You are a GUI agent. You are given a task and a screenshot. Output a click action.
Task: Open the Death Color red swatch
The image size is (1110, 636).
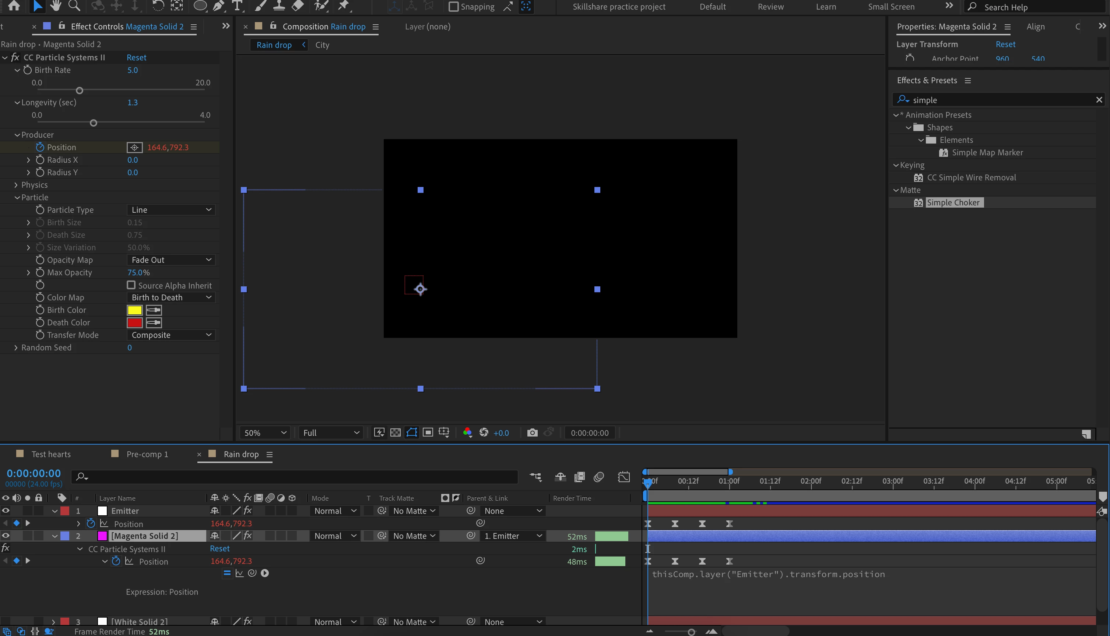[134, 323]
